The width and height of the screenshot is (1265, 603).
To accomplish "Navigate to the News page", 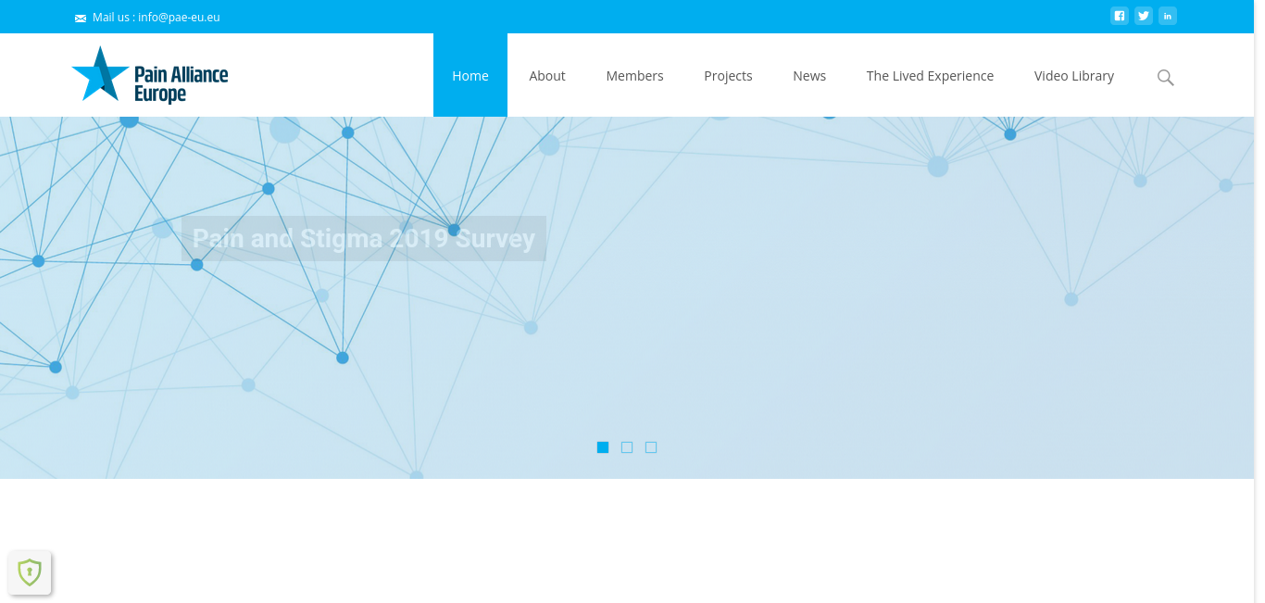I will tap(808, 76).
